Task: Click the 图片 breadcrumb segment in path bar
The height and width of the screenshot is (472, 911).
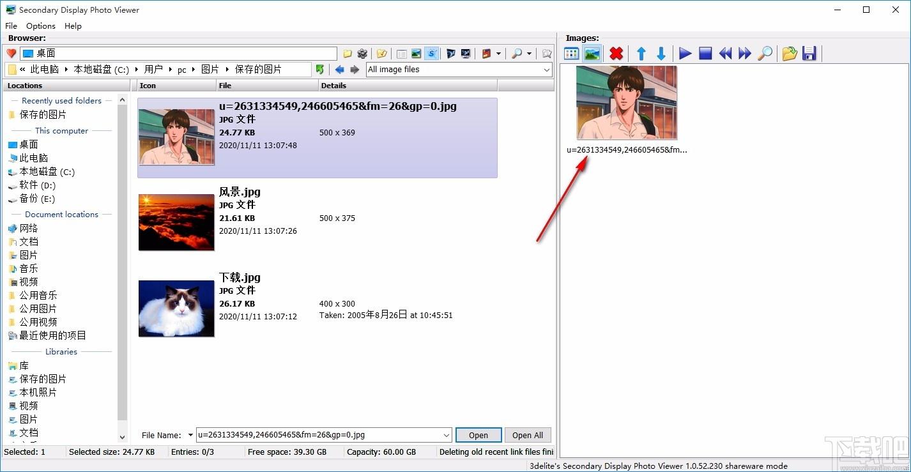Action: point(210,70)
